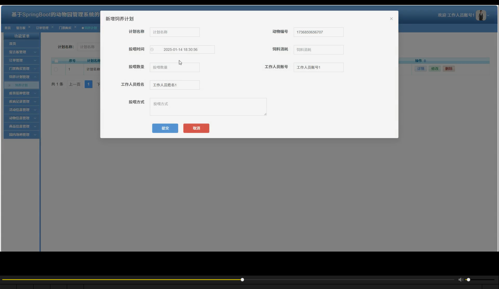This screenshot has width=499, height=289.
Task: Sort by the 操作 column arrows
Action: point(425,61)
